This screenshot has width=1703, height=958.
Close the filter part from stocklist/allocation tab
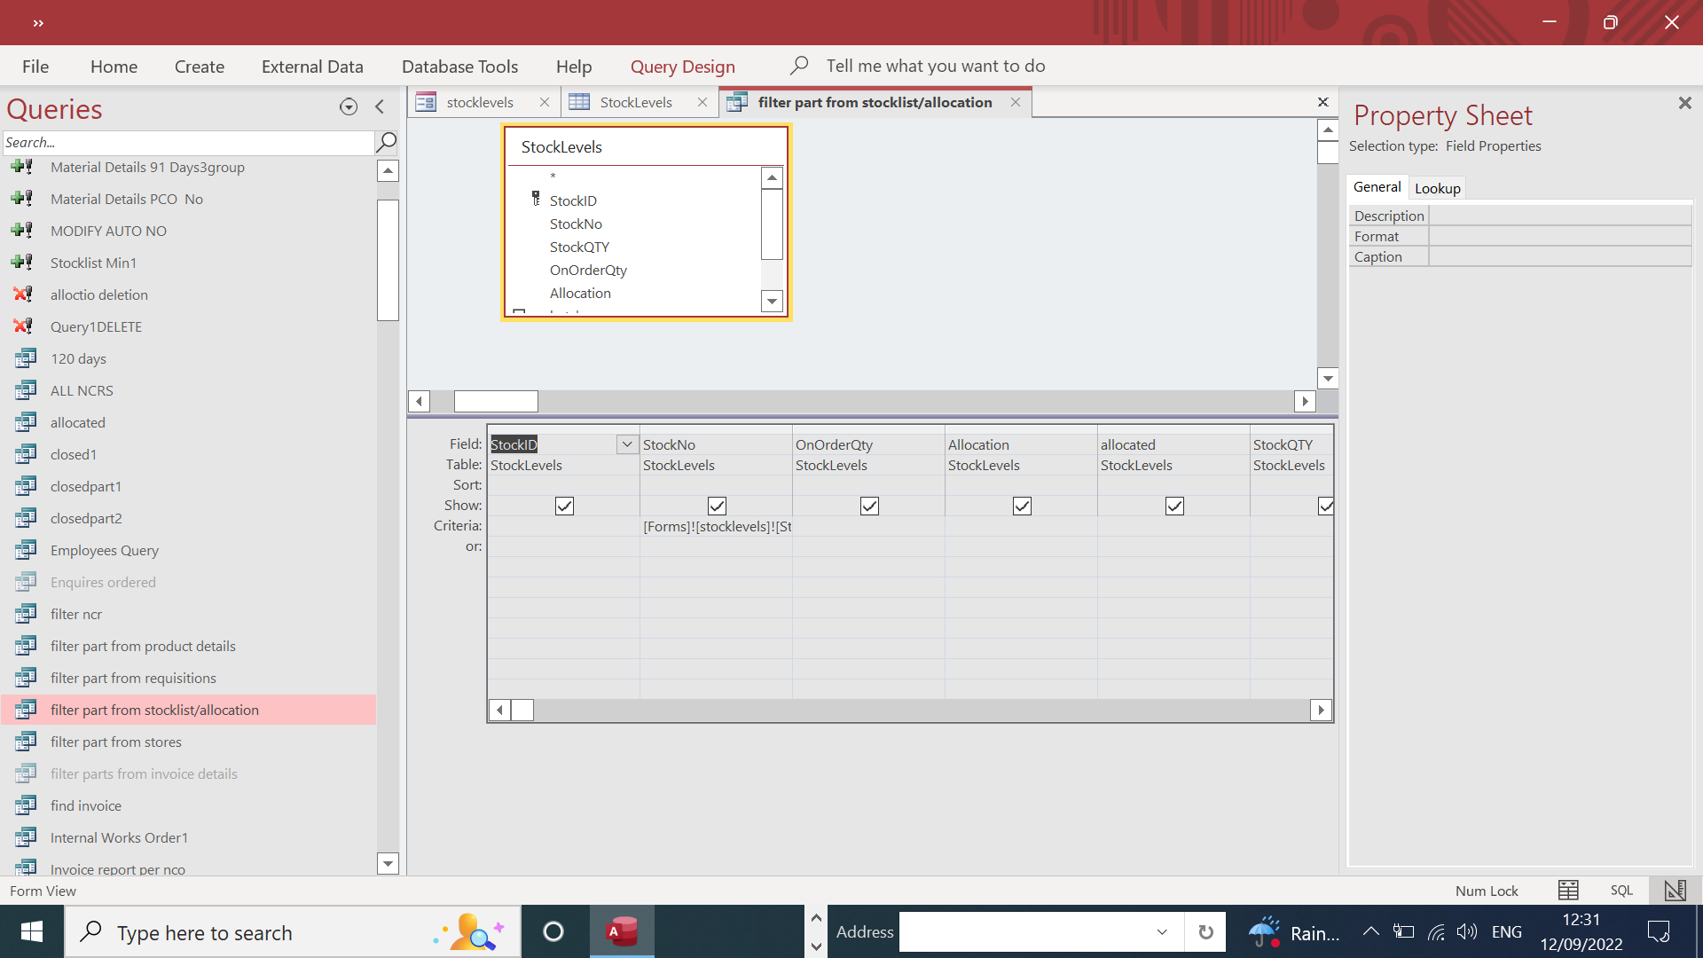pyautogui.click(x=1016, y=102)
